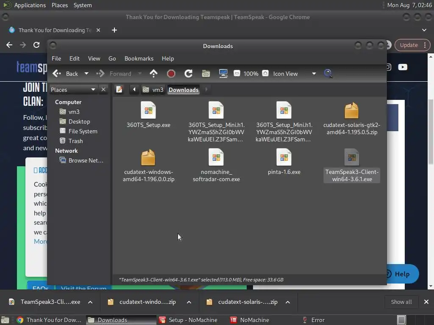Click the show desktop icon in bottom panel

pos(5,320)
